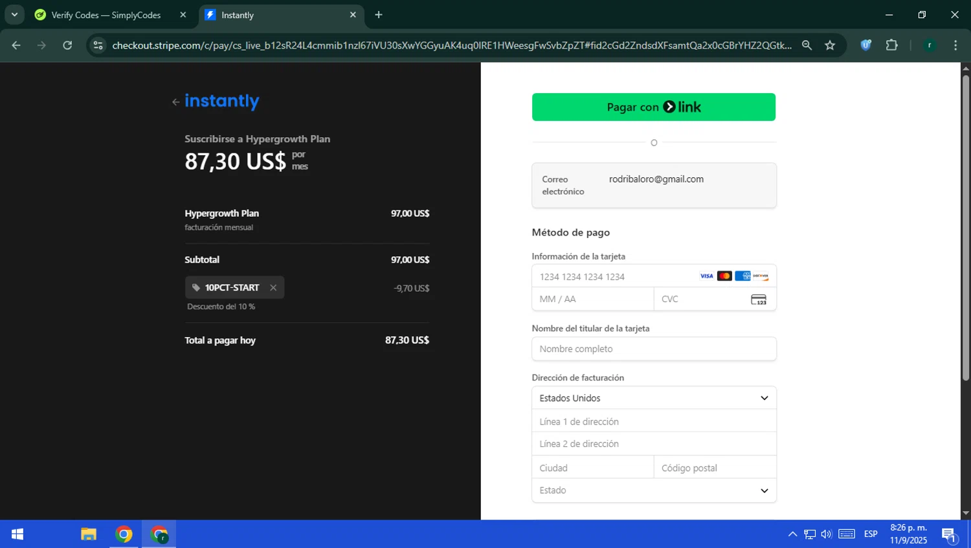971x548 pixels.
Task: Click Descuento del 10 % text
Action: click(x=221, y=307)
